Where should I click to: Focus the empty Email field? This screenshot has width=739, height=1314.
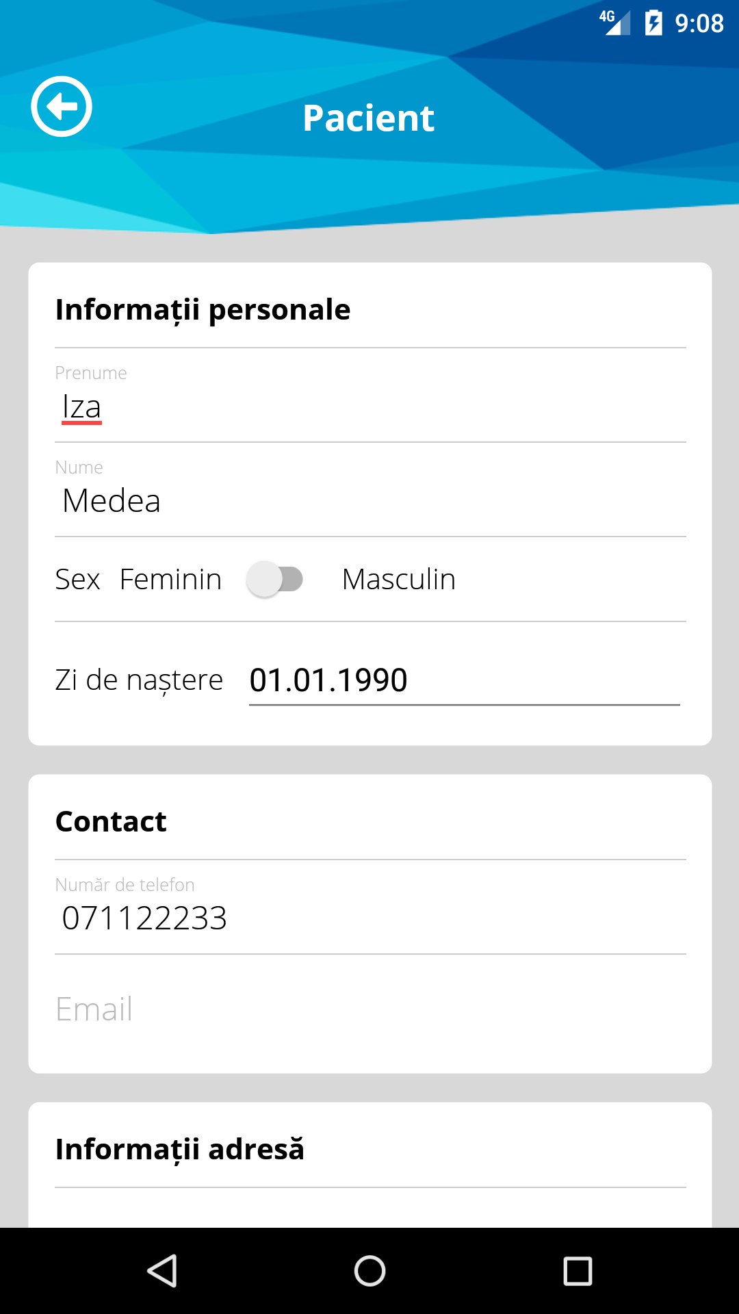point(369,1009)
